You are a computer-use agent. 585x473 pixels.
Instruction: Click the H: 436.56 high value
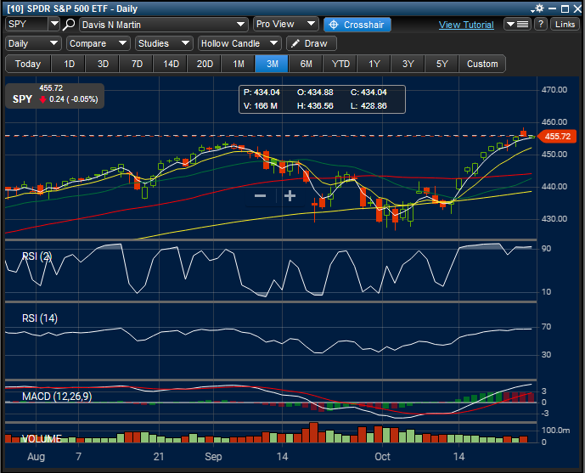coord(315,106)
